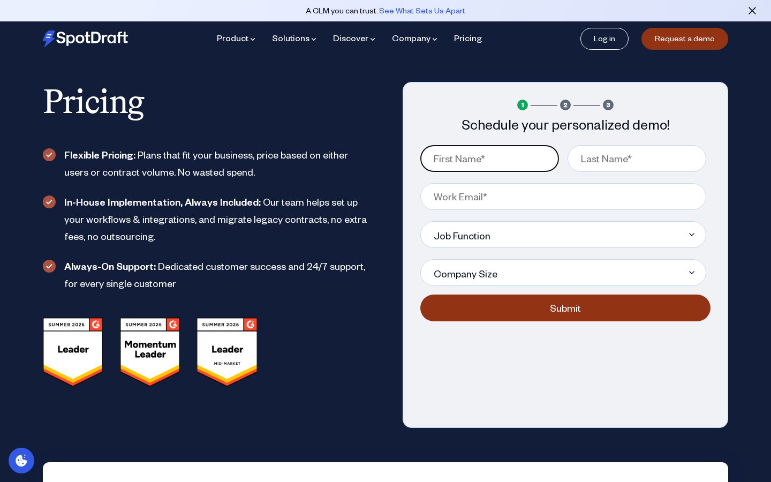Expand the Solutions menu
The width and height of the screenshot is (771, 482).
294,39
